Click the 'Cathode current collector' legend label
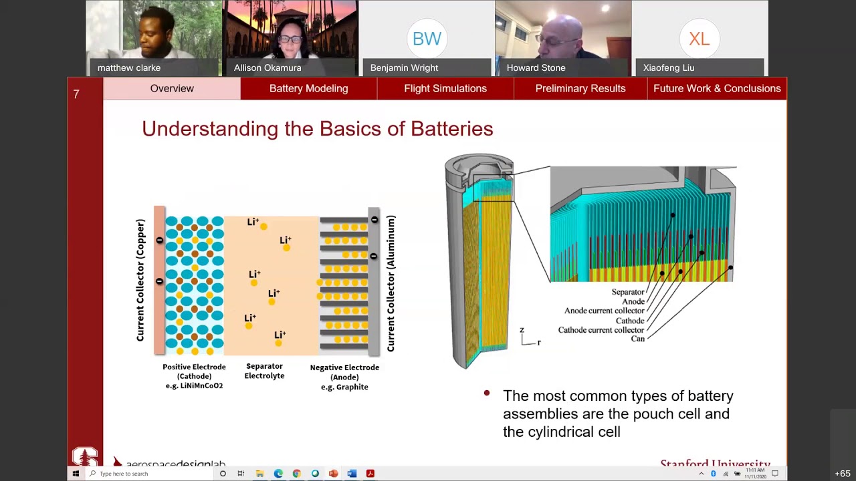856x481 pixels. [x=601, y=330]
